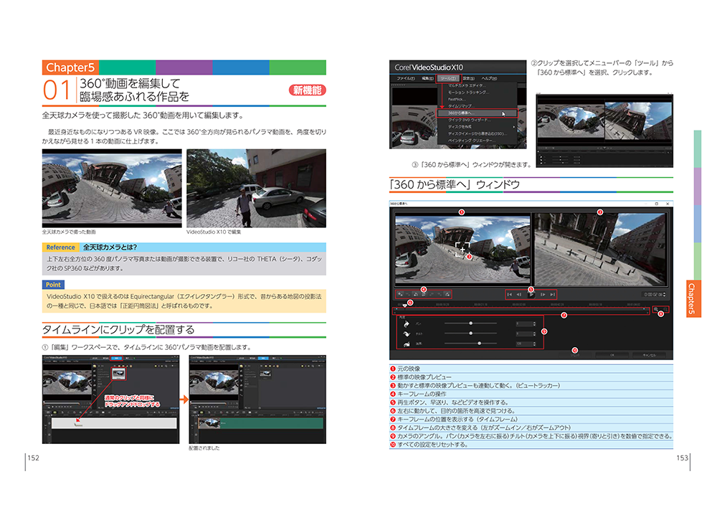Jump to the start of the video
The image size is (717, 507).
[509, 294]
